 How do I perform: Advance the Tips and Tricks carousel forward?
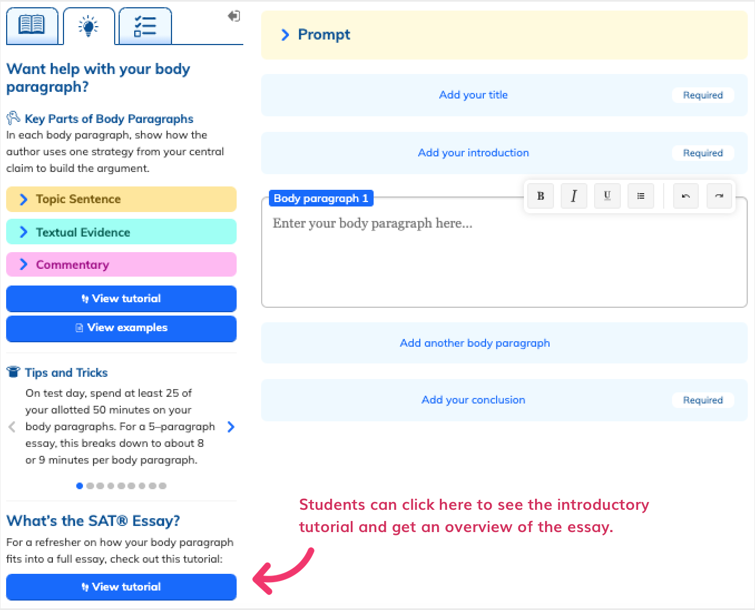point(231,426)
